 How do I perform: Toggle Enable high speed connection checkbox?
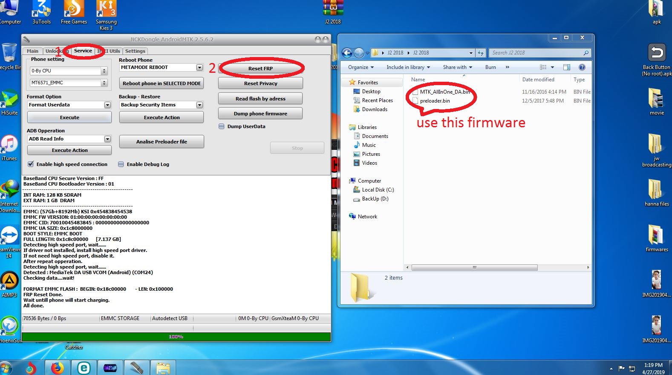point(31,164)
